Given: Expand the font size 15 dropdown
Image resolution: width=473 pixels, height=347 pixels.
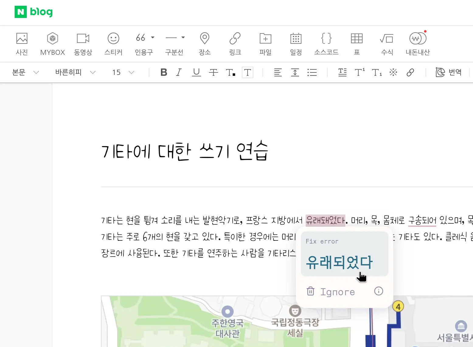Looking at the screenshot, I should pyautogui.click(x=122, y=72).
